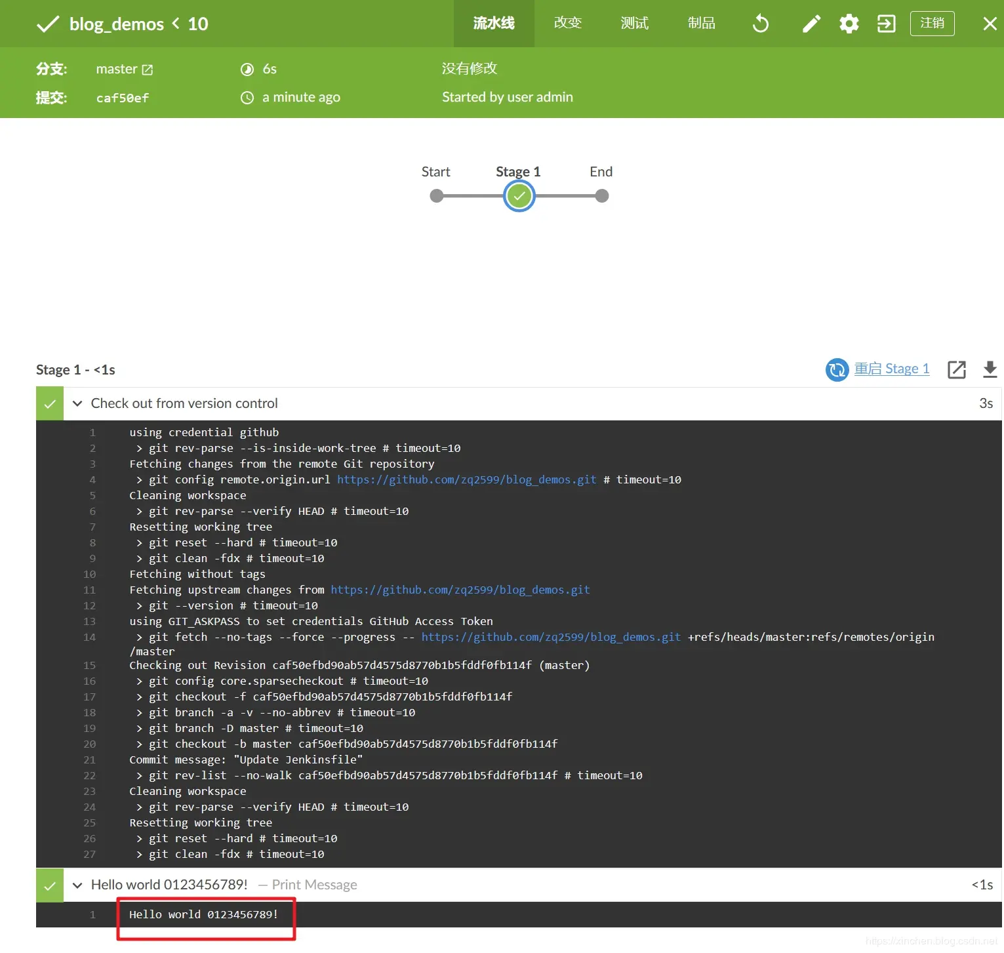Switch to the 流水线 tab
Image resolution: width=1004 pixels, height=953 pixels.
point(494,24)
